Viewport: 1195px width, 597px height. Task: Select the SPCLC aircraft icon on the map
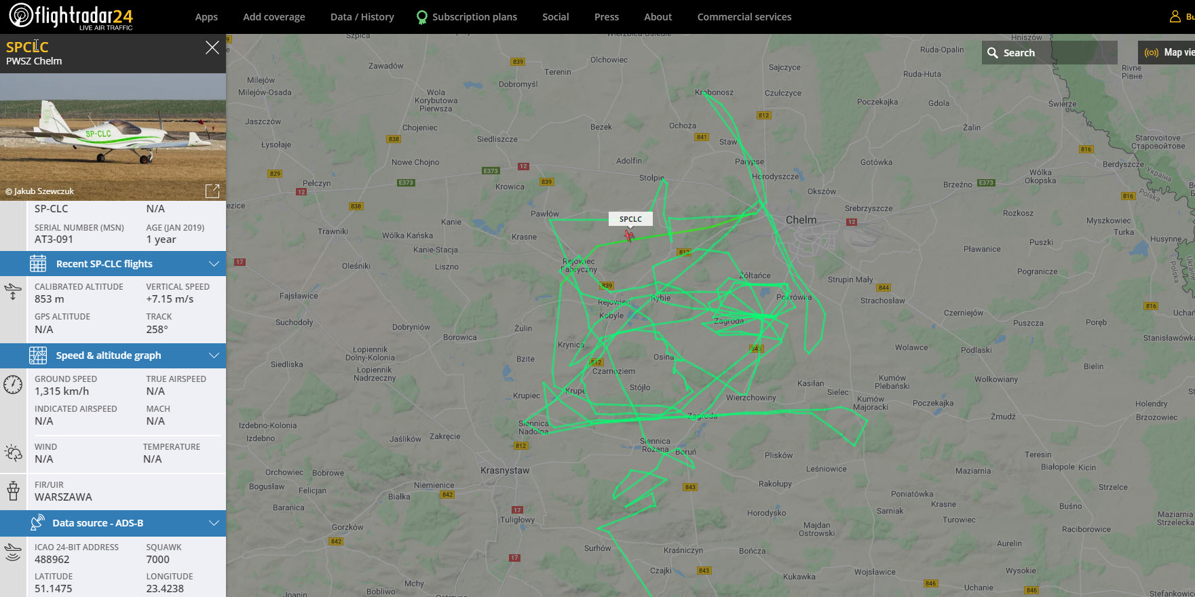[629, 235]
